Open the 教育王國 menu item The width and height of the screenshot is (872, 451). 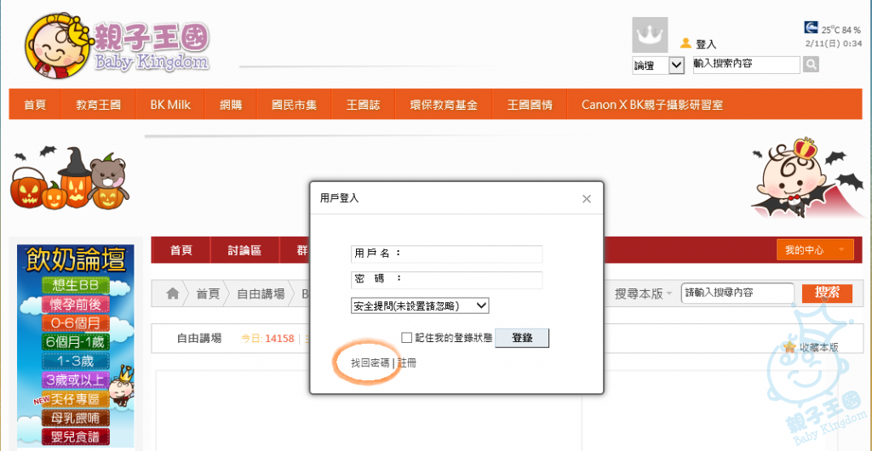pyautogui.click(x=98, y=105)
